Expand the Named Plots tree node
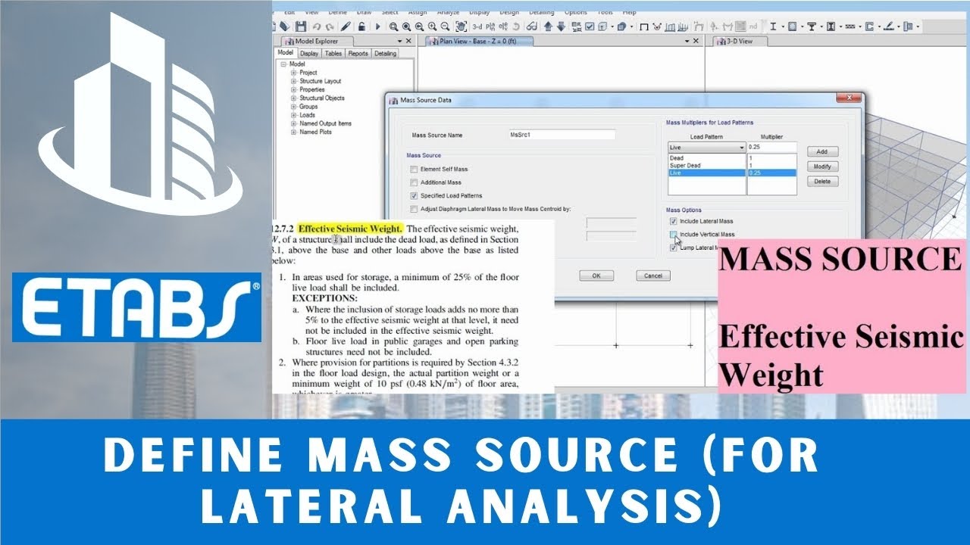This screenshot has height=545, width=970. 294,132
